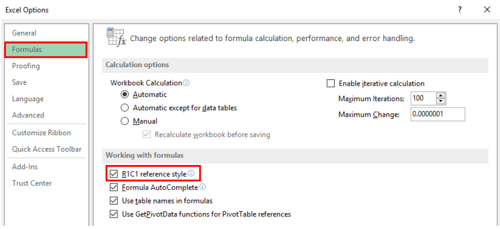Click the Maximum Iterations value field

[x=423, y=99]
